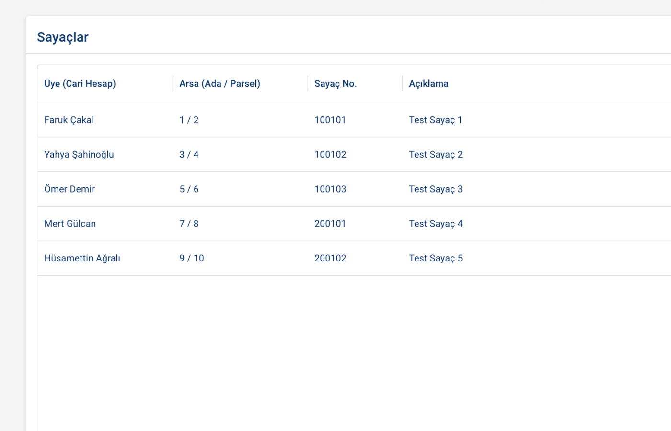Click on Mert Gülcan in the table
Image resolution: width=671 pixels, height=431 pixels.
click(x=70, y=224)
